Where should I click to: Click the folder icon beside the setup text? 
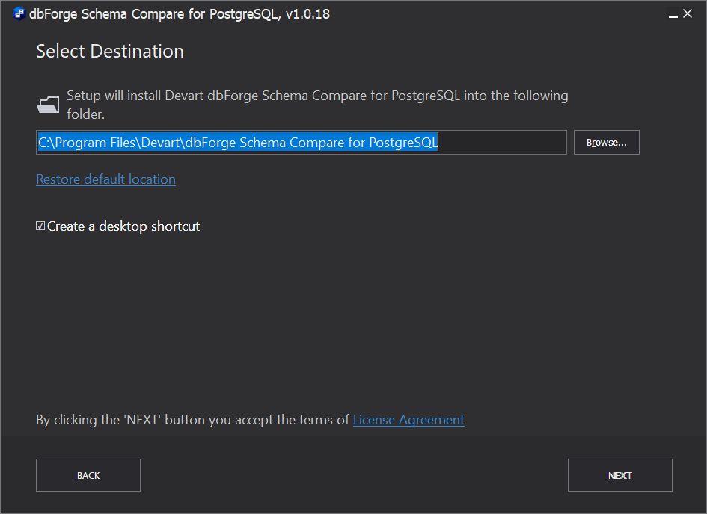(48, 105)
